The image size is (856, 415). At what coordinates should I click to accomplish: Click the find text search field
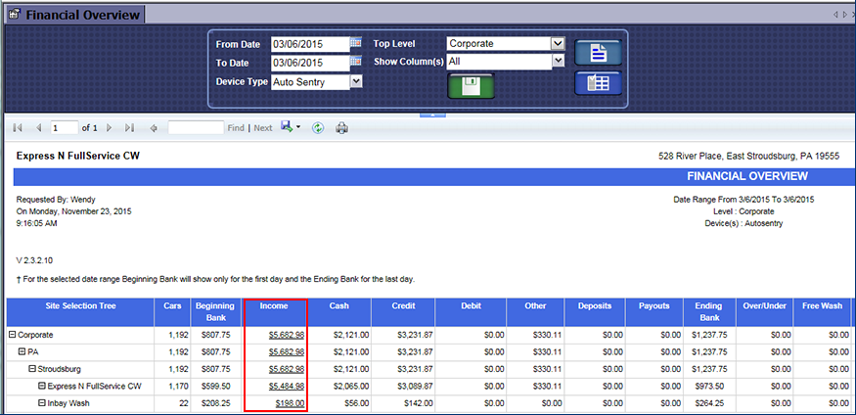(196, 128)
